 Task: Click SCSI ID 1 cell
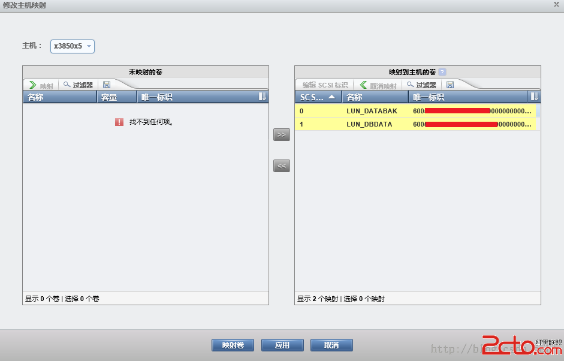301,124
